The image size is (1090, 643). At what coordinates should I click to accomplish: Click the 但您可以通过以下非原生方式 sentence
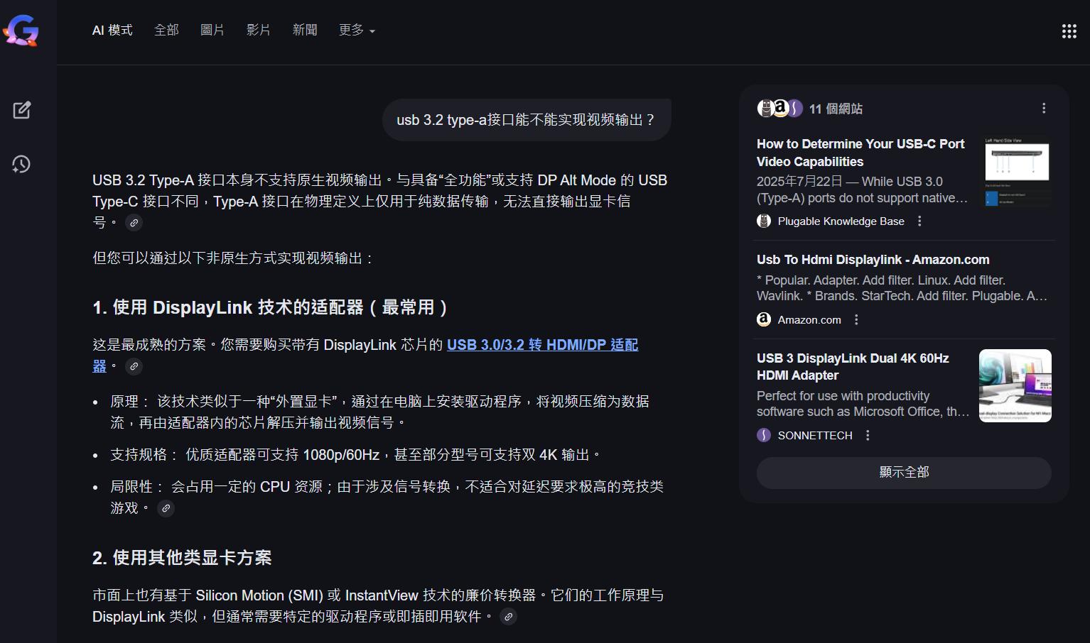pyautogui.click(x=234, y=258)
